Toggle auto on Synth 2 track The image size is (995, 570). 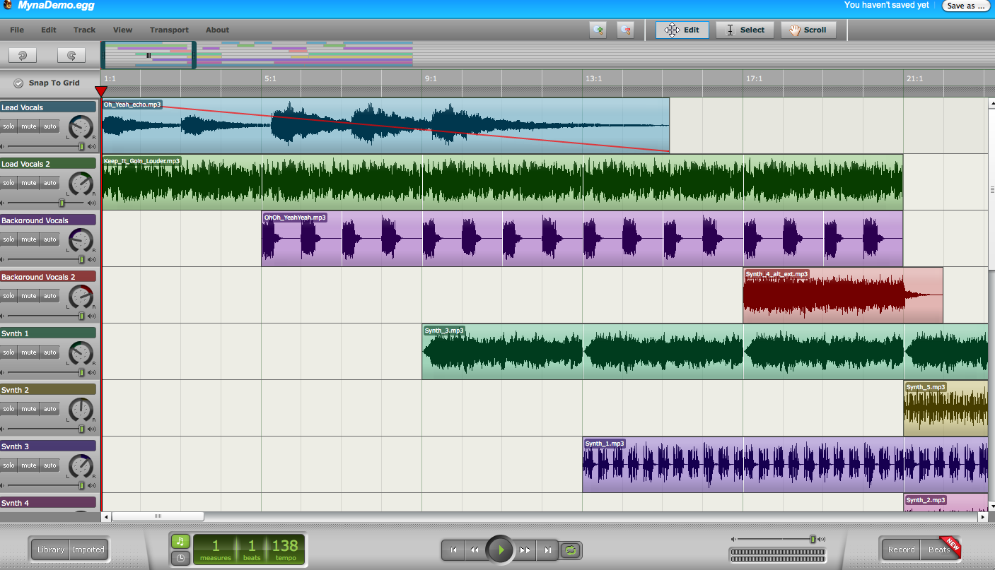point(50,409)
